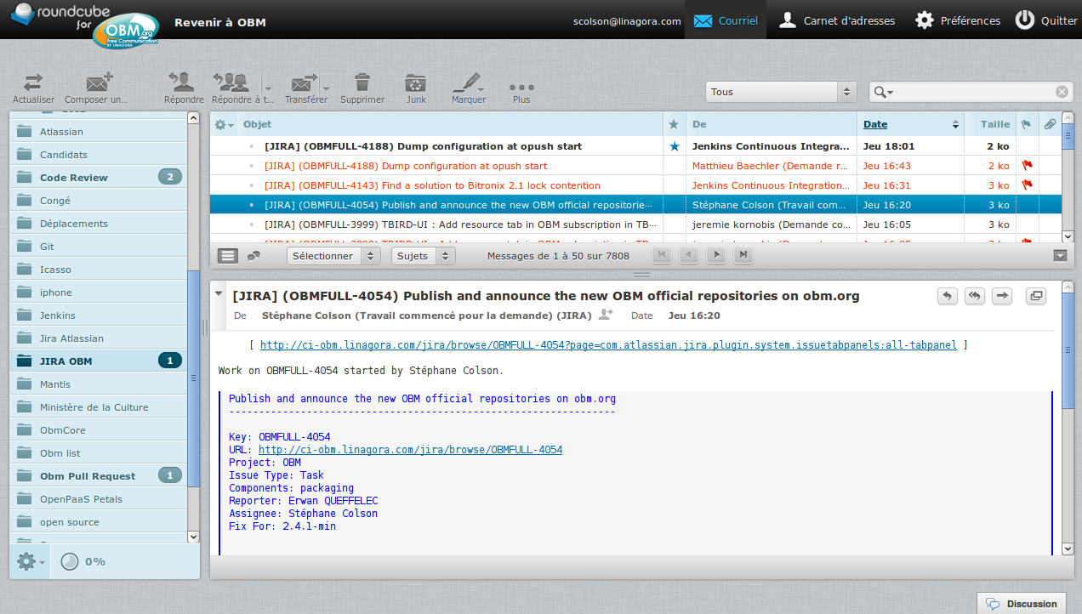Open the Obm Pull Request folder

click(x=99, y=476)
